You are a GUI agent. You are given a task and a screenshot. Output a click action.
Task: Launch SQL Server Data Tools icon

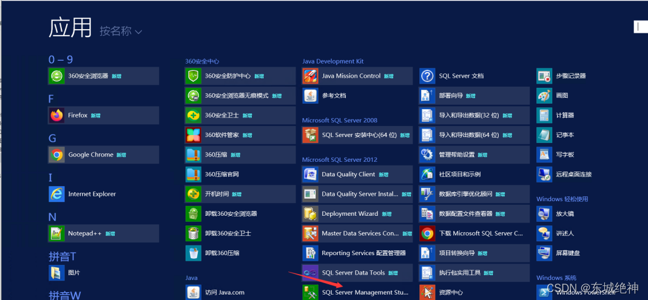[x=311, y=273]
